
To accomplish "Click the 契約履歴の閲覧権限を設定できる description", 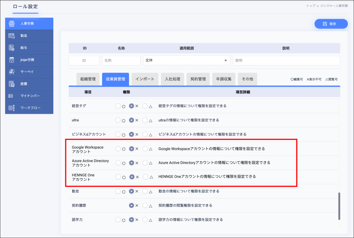I will pos(185,205).
